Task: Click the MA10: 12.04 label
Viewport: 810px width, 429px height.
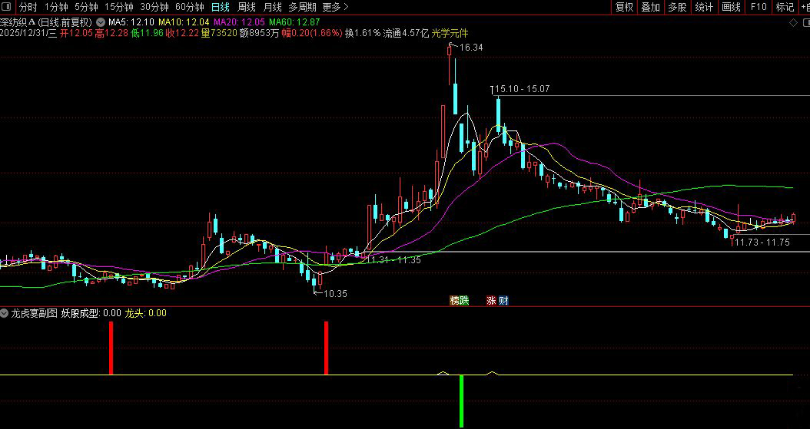Action: [184, 22]
